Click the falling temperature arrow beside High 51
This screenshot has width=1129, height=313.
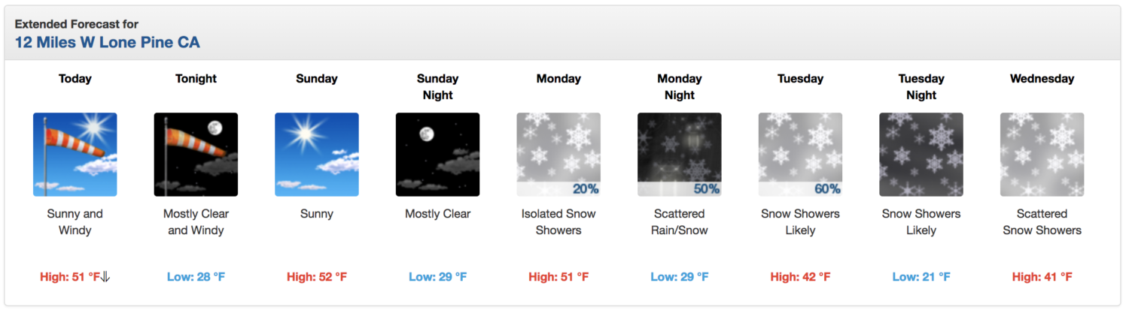(105, 277)
